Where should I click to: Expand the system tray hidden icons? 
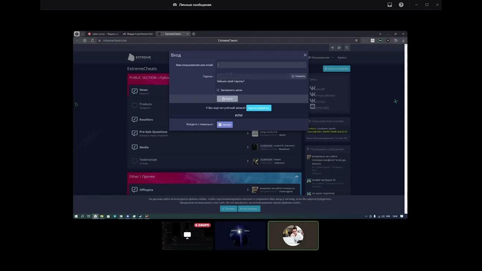(366, 216)
